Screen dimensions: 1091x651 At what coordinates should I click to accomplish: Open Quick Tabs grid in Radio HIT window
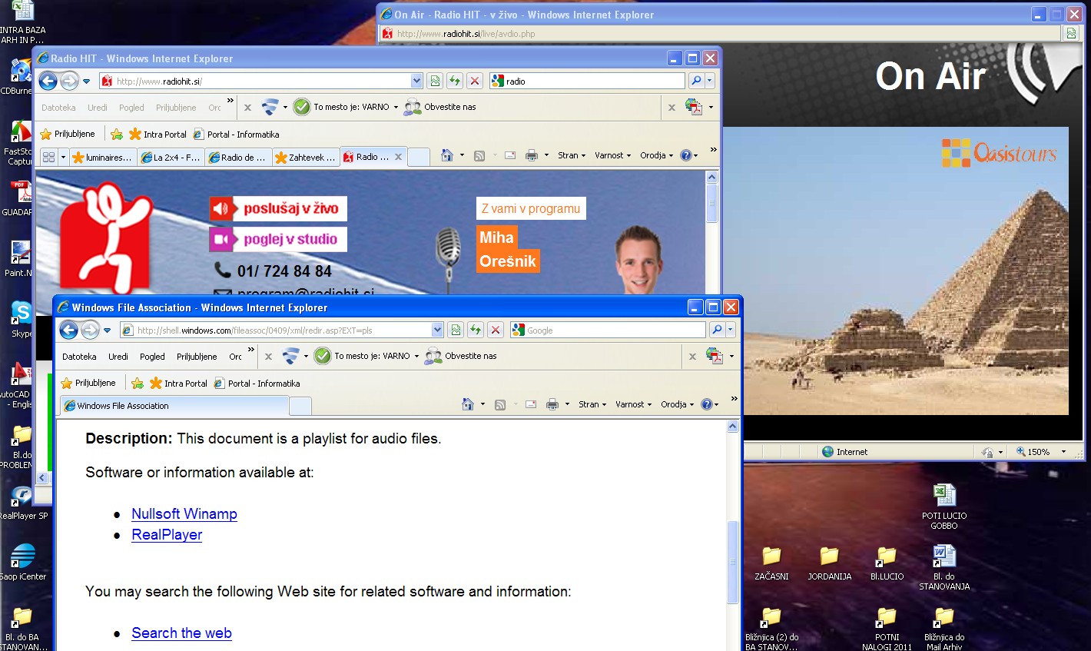pos(48,157)
